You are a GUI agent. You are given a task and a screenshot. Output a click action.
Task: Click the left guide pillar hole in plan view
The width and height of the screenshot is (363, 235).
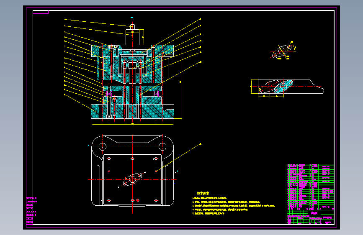tap(102, 147)
